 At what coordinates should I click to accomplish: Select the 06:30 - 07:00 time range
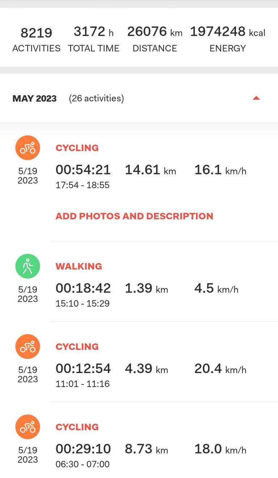83,464
